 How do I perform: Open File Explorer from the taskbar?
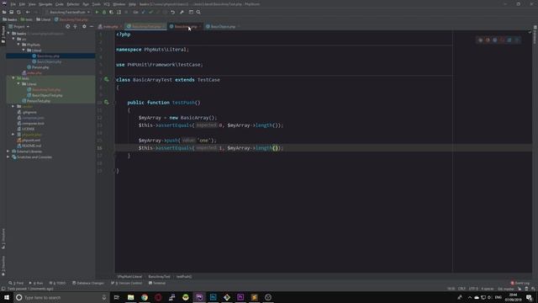[x=131, y=297]
